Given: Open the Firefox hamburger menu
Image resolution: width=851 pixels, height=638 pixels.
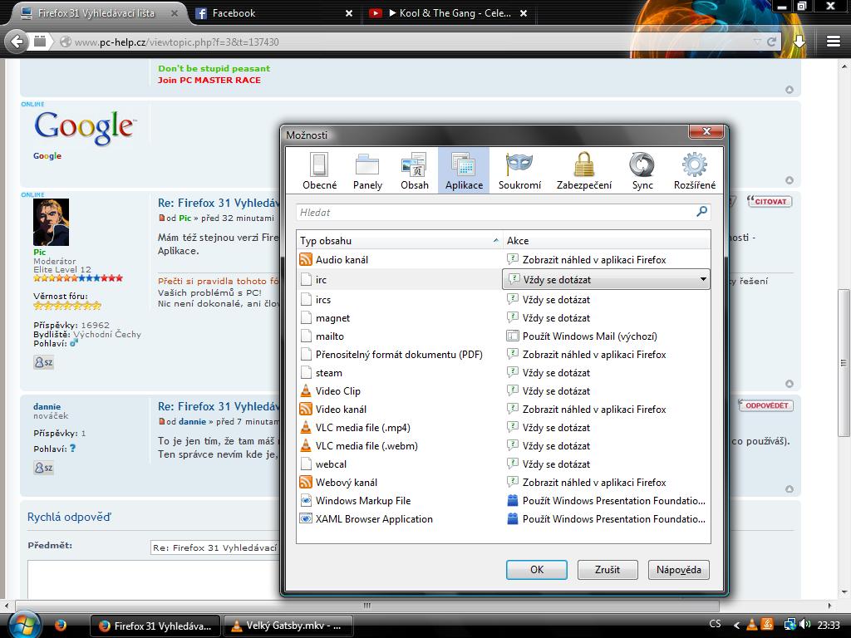Looking at the screenshot, I should coord(834,42).
